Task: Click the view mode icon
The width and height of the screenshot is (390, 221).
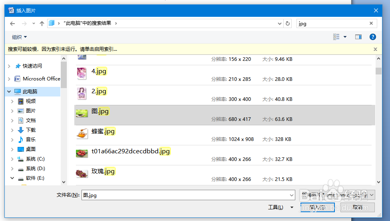Action: [336, 37]
